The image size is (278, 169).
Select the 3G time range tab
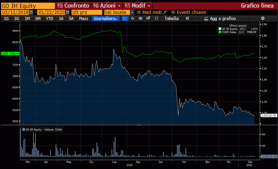[17, 18]
